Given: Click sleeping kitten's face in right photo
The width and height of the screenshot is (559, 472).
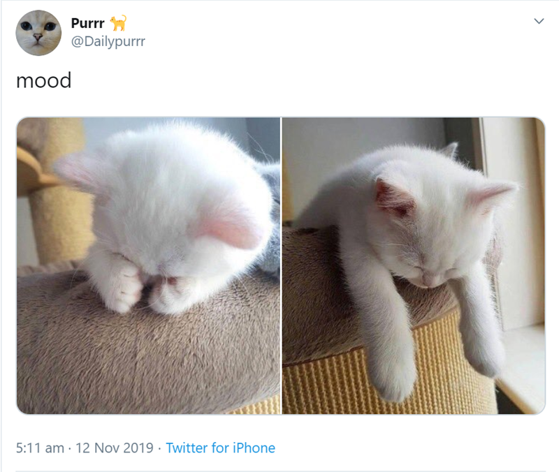Looking at the screenshot, I should pyautogui.click(x=424, y=265).
